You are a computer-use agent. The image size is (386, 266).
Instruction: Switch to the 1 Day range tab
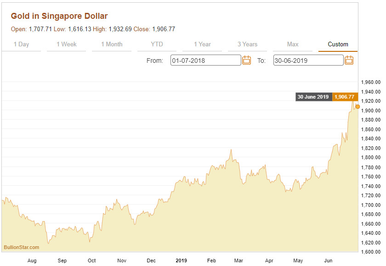(x=21, y=44)
